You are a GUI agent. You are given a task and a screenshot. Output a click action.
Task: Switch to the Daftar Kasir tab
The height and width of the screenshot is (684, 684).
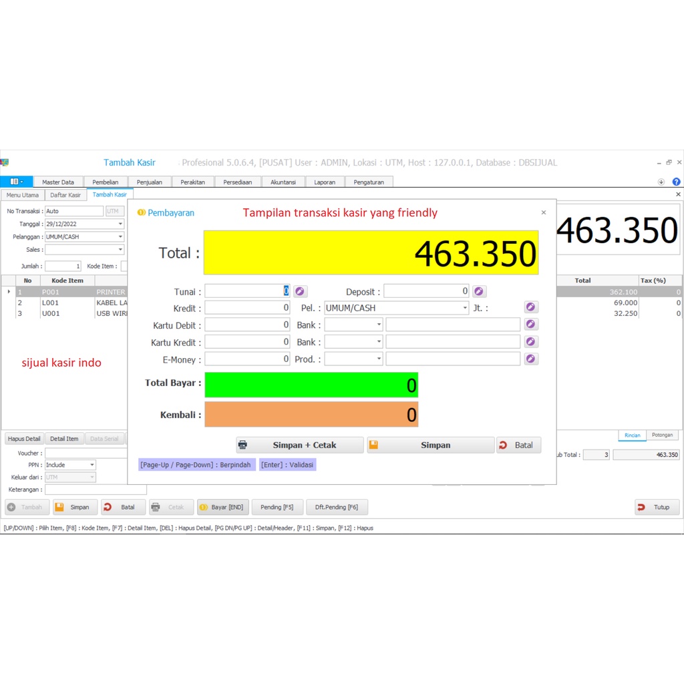65,195
